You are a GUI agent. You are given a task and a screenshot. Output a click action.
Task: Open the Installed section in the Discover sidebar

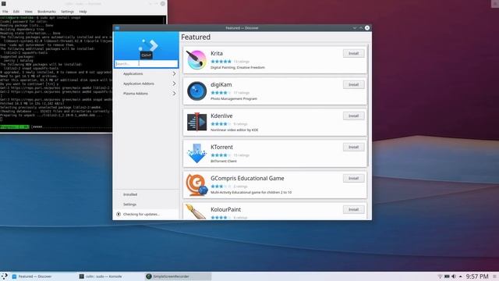tap(147, 194)
